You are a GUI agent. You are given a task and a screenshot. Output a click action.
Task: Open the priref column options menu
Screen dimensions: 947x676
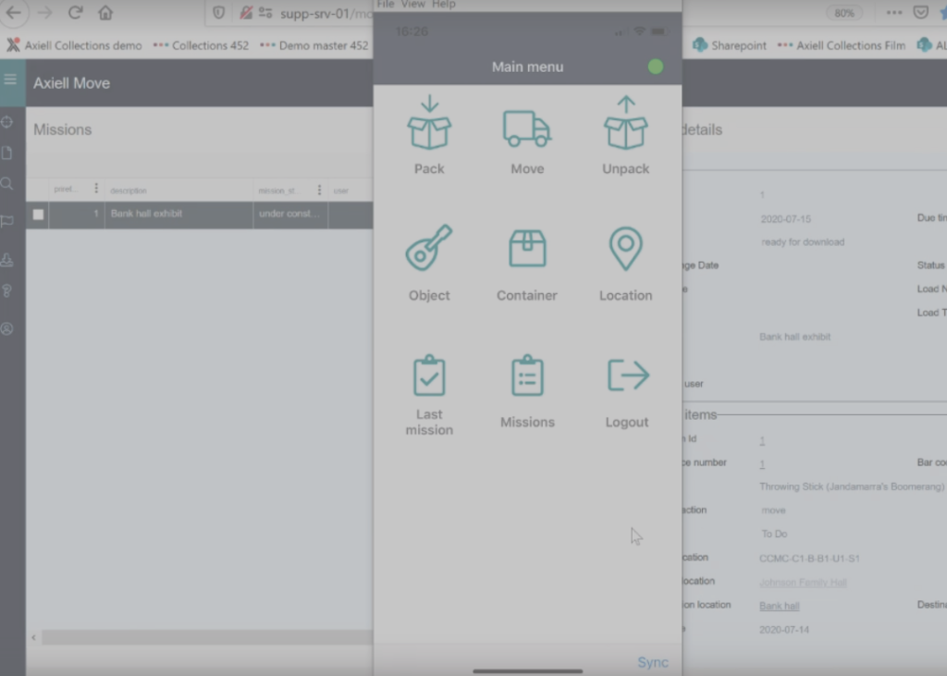click(x=96, y=189)
